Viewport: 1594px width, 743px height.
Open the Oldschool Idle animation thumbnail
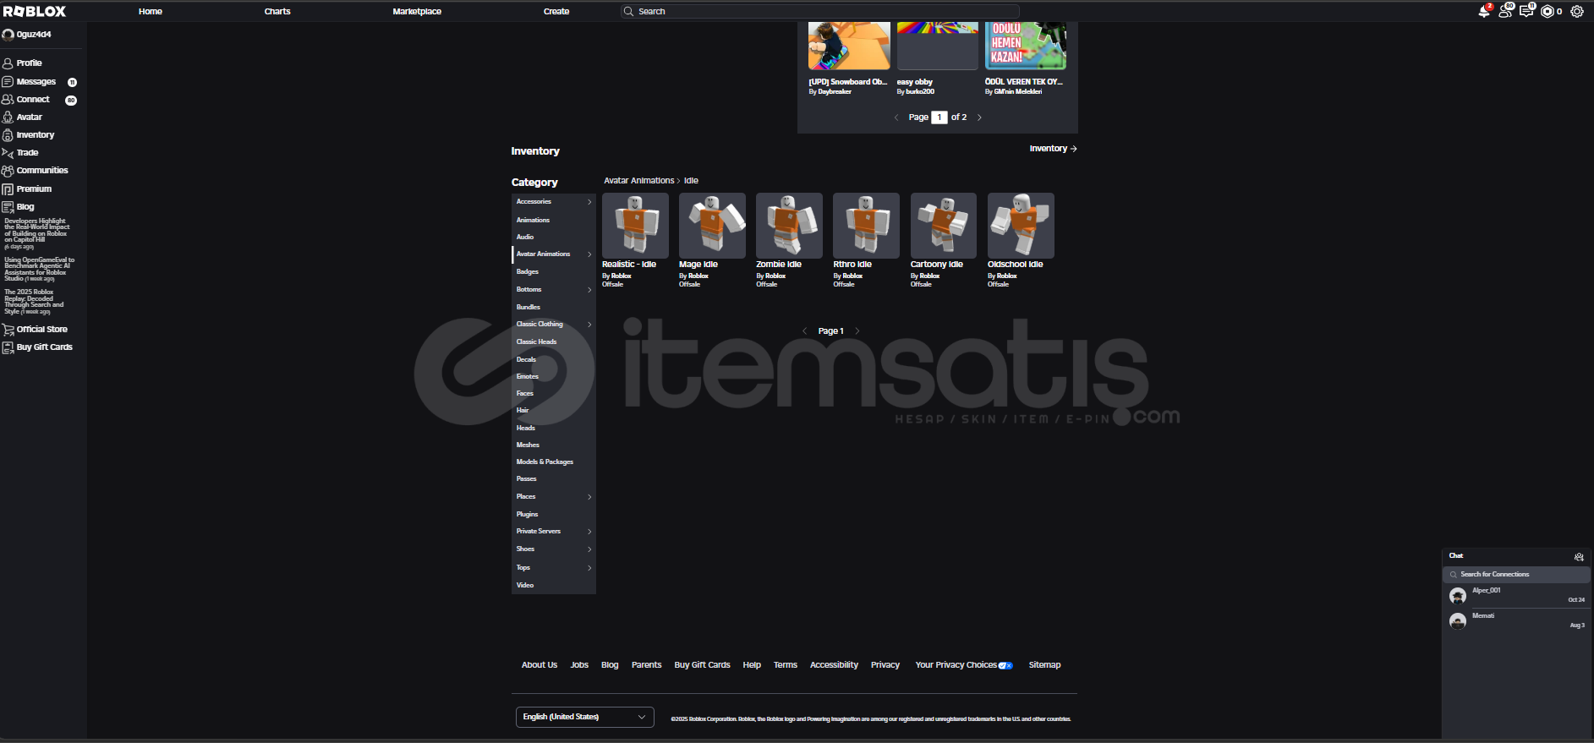[x=1021, y=226]
